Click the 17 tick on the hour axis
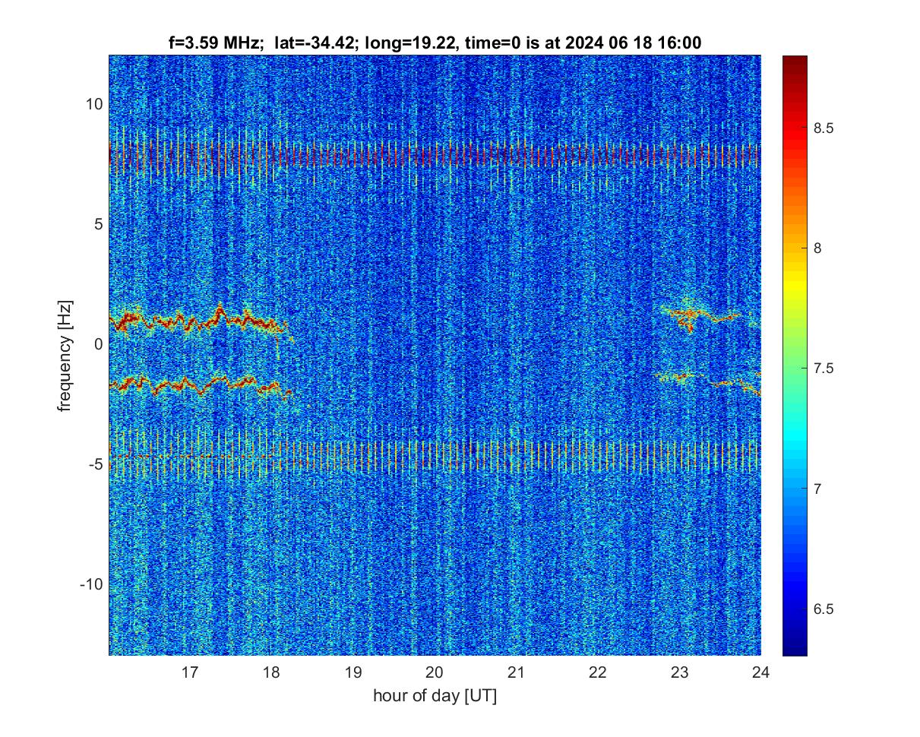 coord(190,672)
